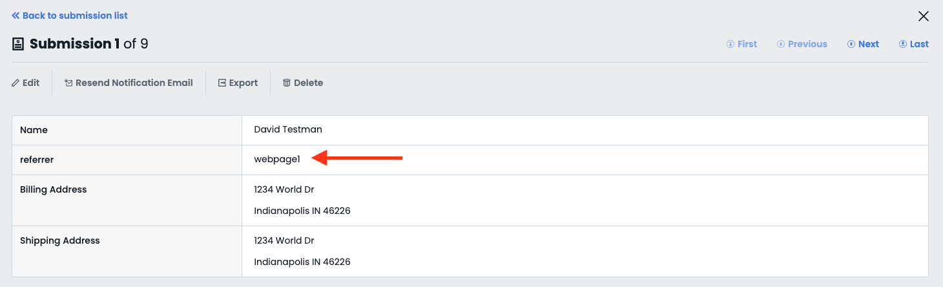
Task: Click the trash icon for Delete
Action: 287,83
